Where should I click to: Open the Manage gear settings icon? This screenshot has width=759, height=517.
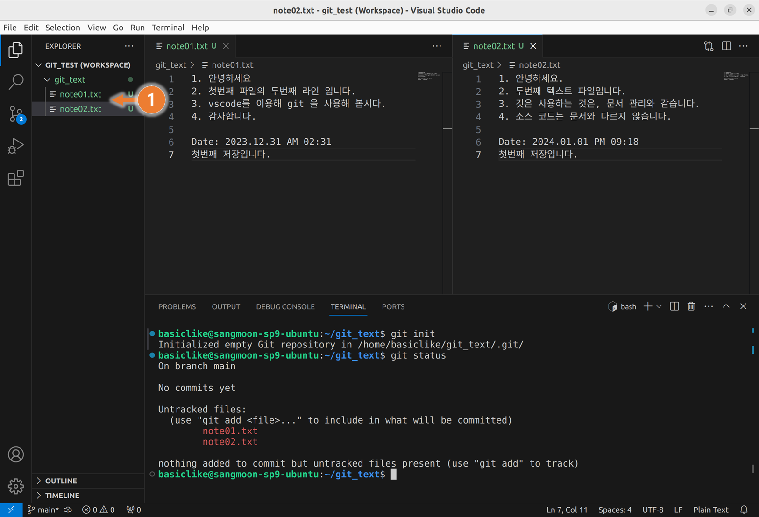click(x=15, y=486)
